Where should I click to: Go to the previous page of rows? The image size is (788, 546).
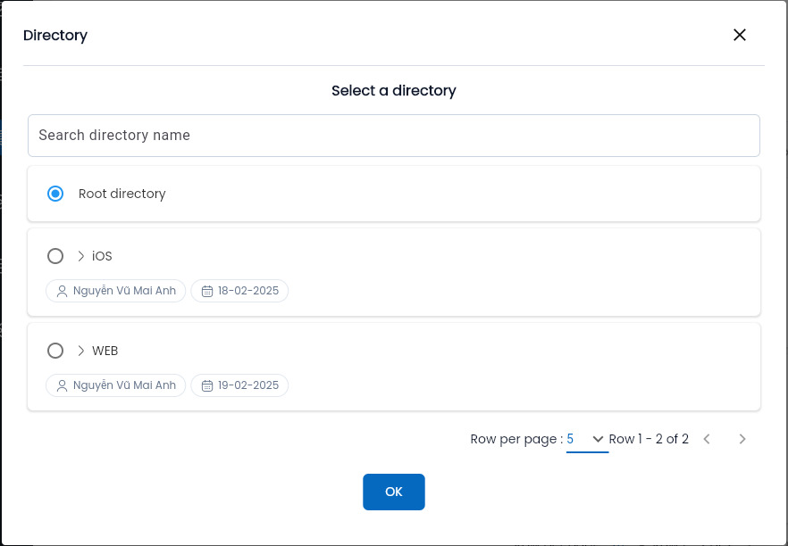(x=707, y=439)
